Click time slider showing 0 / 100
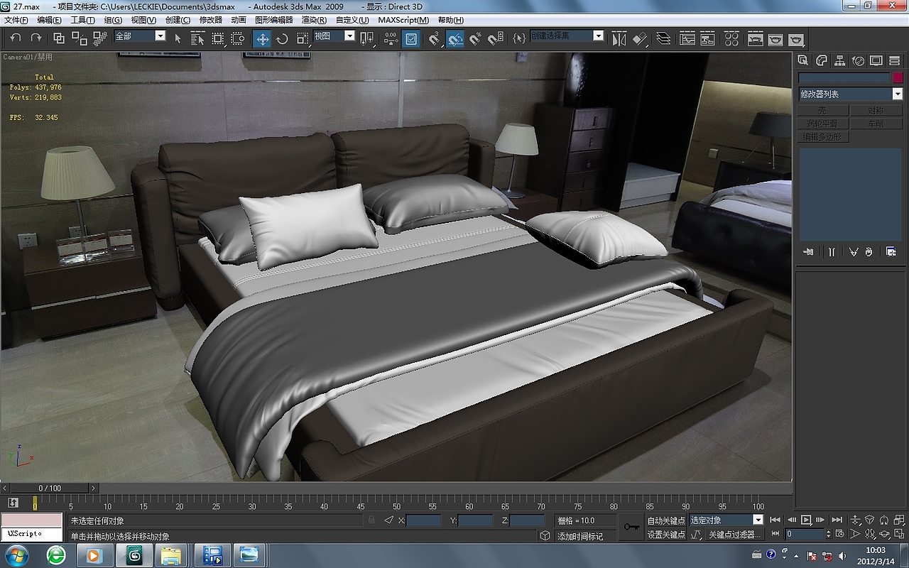This screenshot has width=909, height=568. [x=50, y=488]
